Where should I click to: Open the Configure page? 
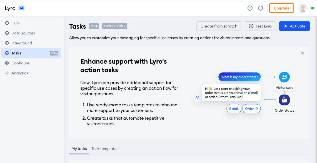point(31,63)
